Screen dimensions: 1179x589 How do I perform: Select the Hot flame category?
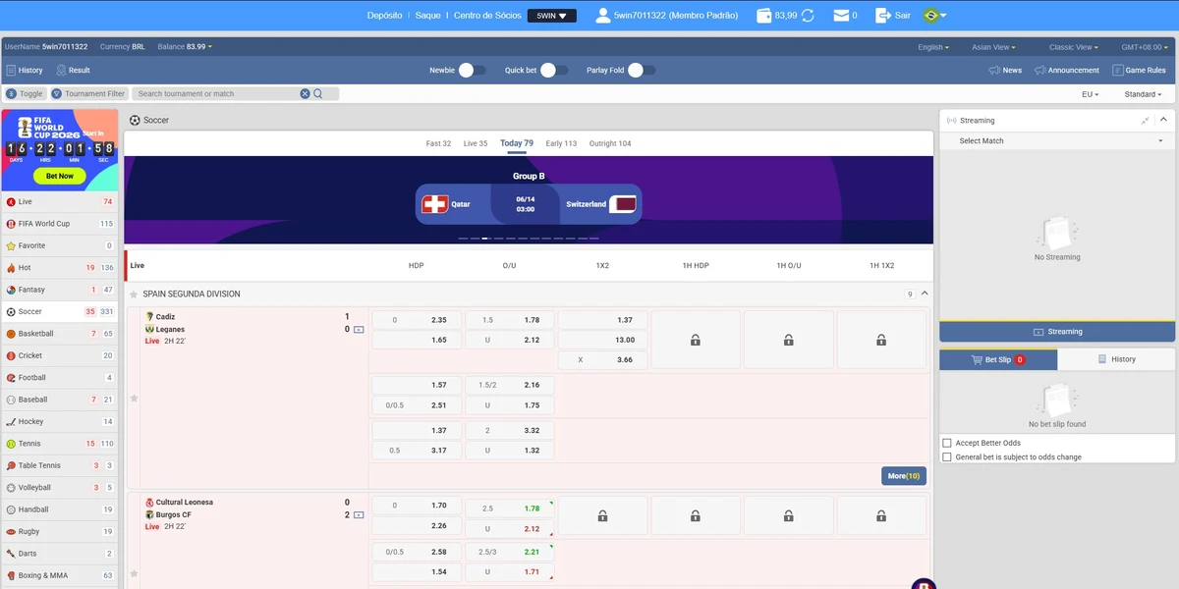pos(59,267)
